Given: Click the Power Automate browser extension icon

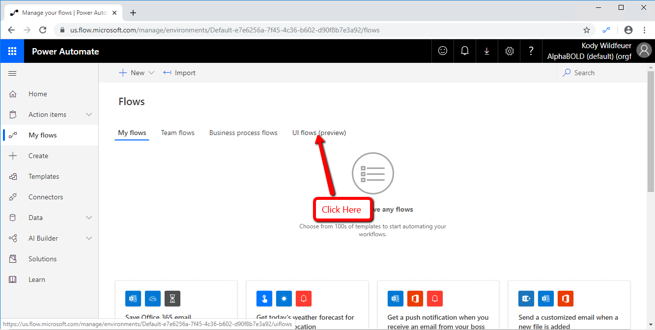Looking at the screenshot, I should [x=607, y=30].
